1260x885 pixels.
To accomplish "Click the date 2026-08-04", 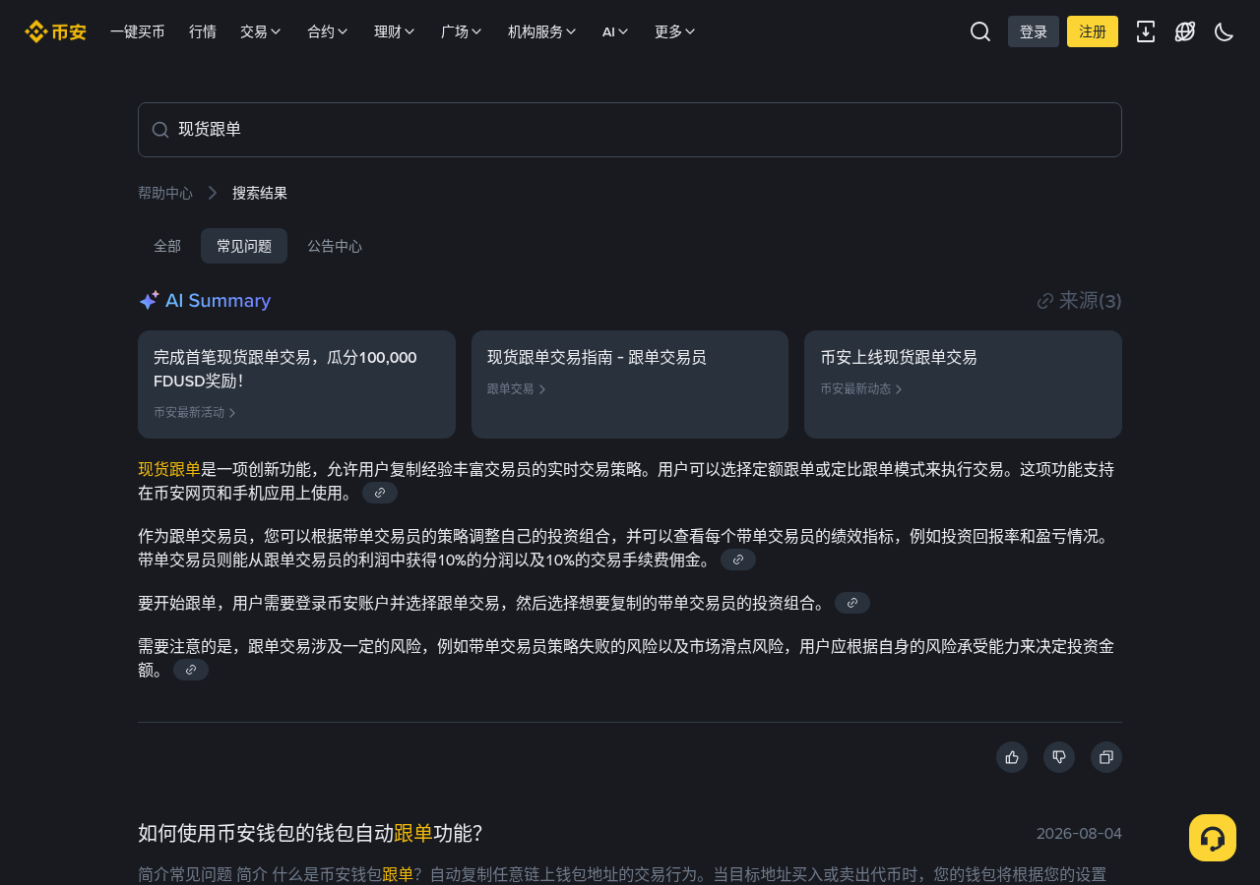I will click(x=1079, y=834).
